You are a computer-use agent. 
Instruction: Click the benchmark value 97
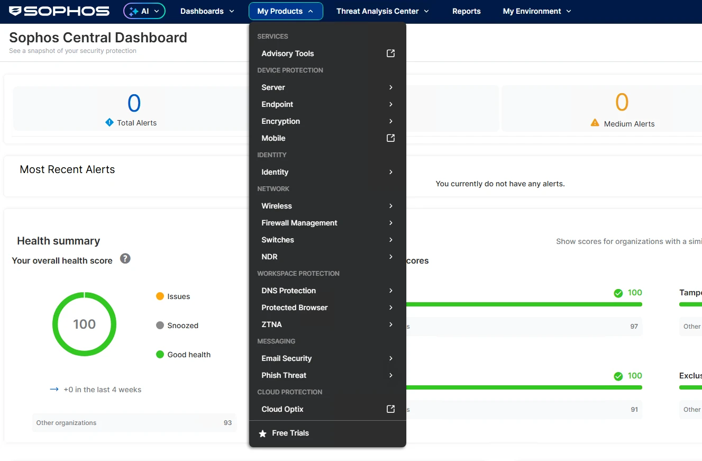634,327
